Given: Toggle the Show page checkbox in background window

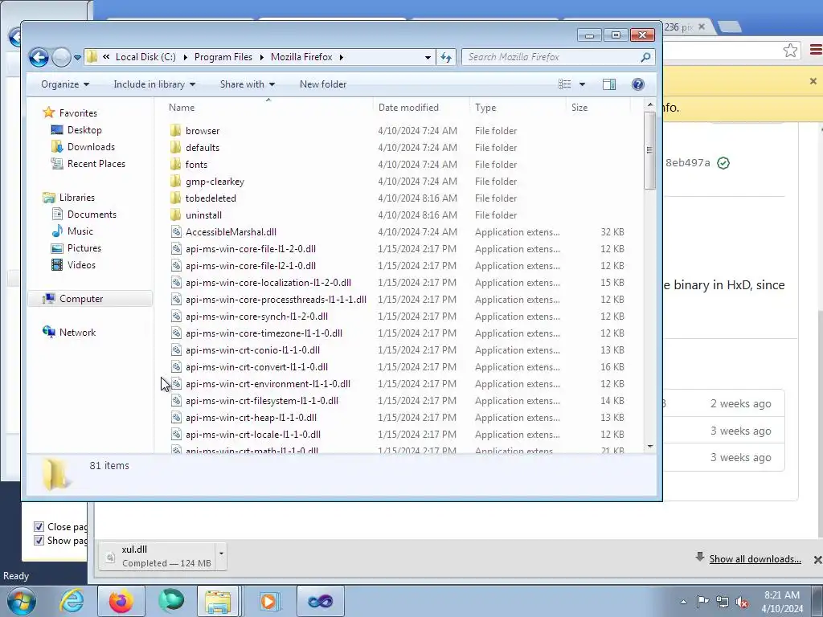Looking at the screenshot, I should point(39,541).
